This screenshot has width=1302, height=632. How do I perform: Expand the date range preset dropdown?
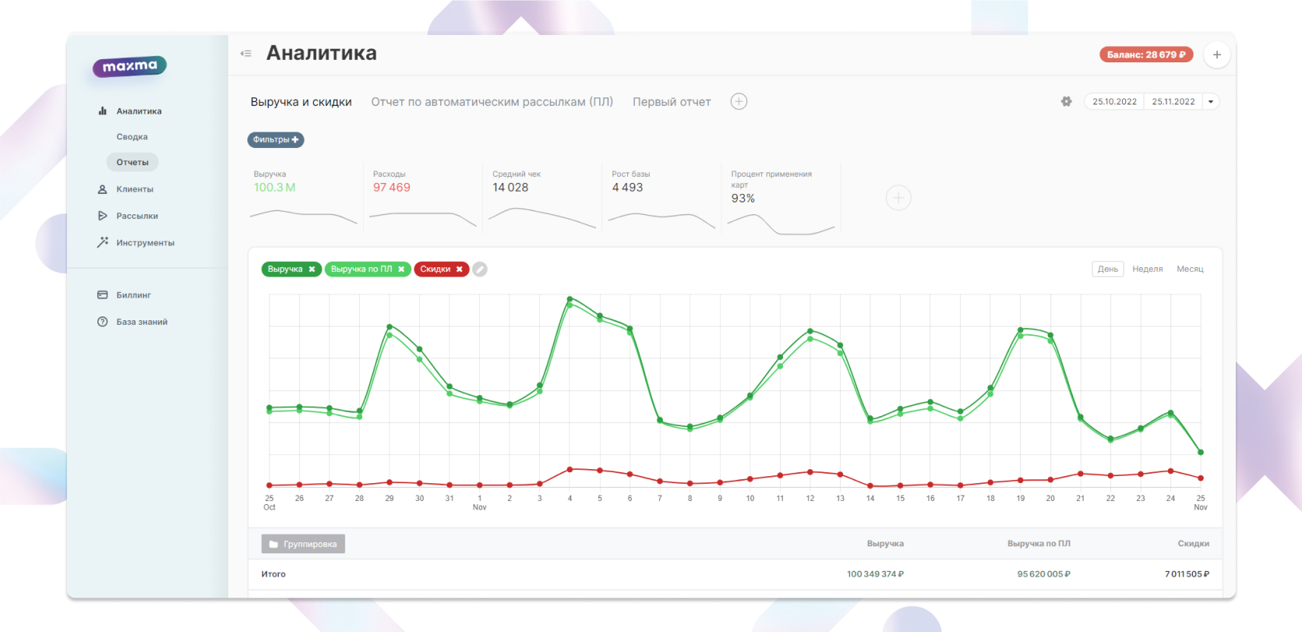[1210, 101]
